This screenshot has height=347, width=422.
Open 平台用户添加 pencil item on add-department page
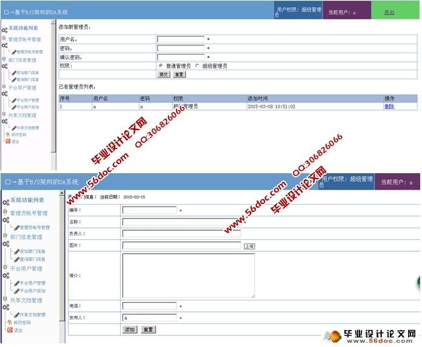pyautogui.click(x=30, y=291)
